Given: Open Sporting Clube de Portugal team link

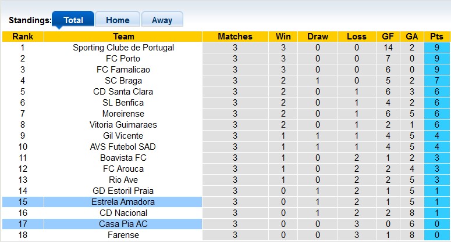Looking at the screenshot, I should click(123, 48).
